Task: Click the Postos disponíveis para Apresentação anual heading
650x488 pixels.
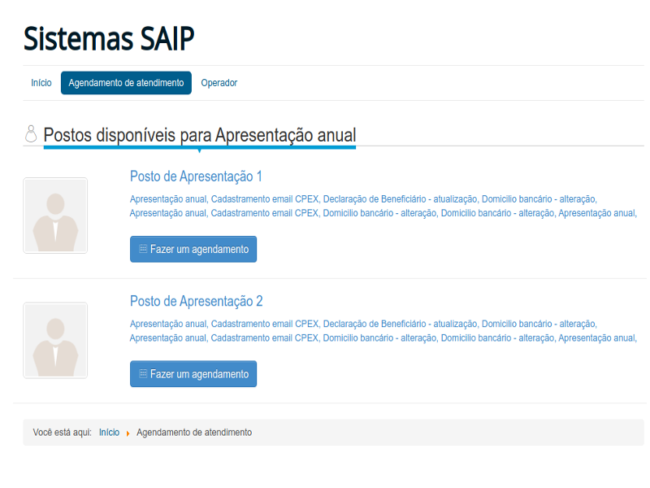Action: coord(199,135)
